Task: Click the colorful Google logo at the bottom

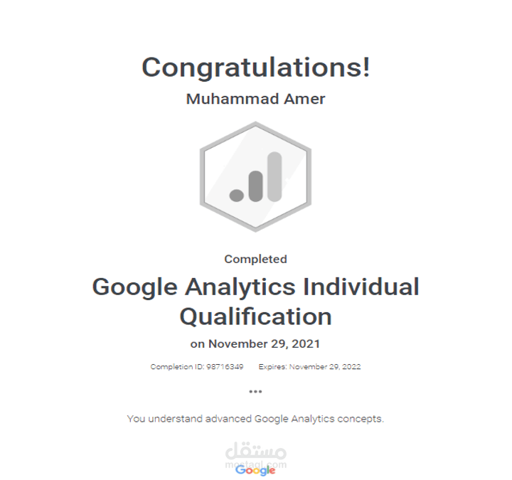Action: [255, 470]
